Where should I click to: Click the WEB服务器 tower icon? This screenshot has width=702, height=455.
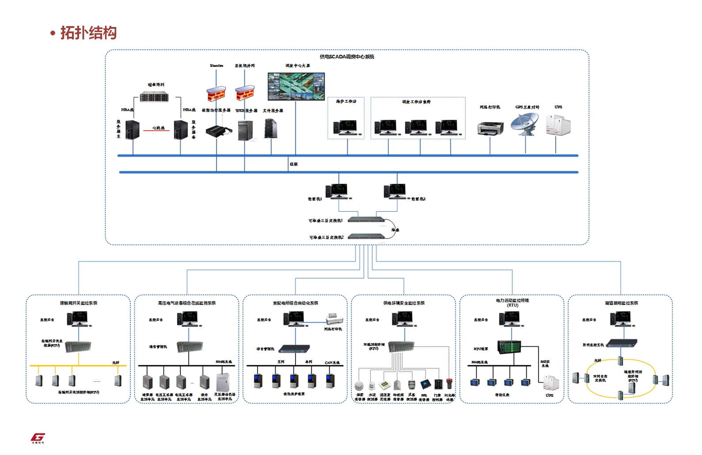pos(246,130)
